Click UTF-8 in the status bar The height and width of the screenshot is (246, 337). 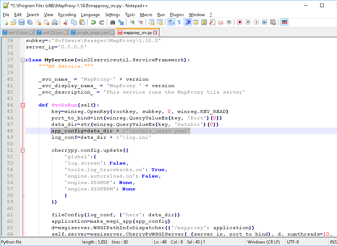(294, 242)
